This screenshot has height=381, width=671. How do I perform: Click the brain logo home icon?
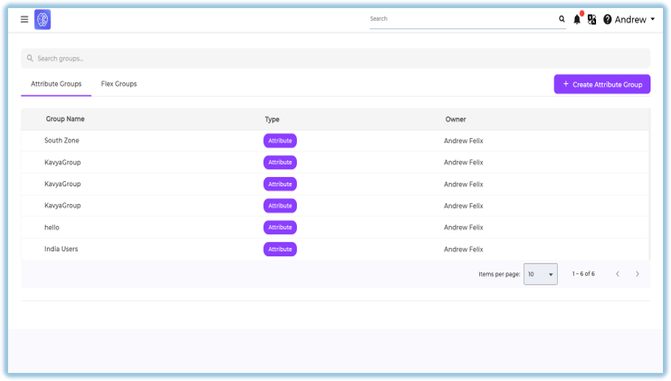click(x=43, y=19)
